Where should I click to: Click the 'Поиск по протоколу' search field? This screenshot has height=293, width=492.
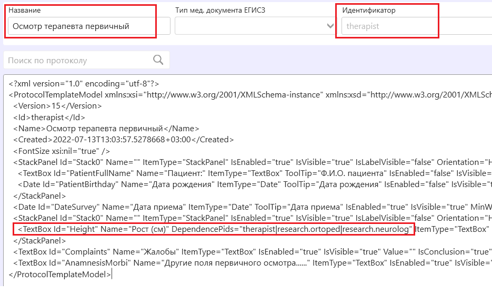86,60
